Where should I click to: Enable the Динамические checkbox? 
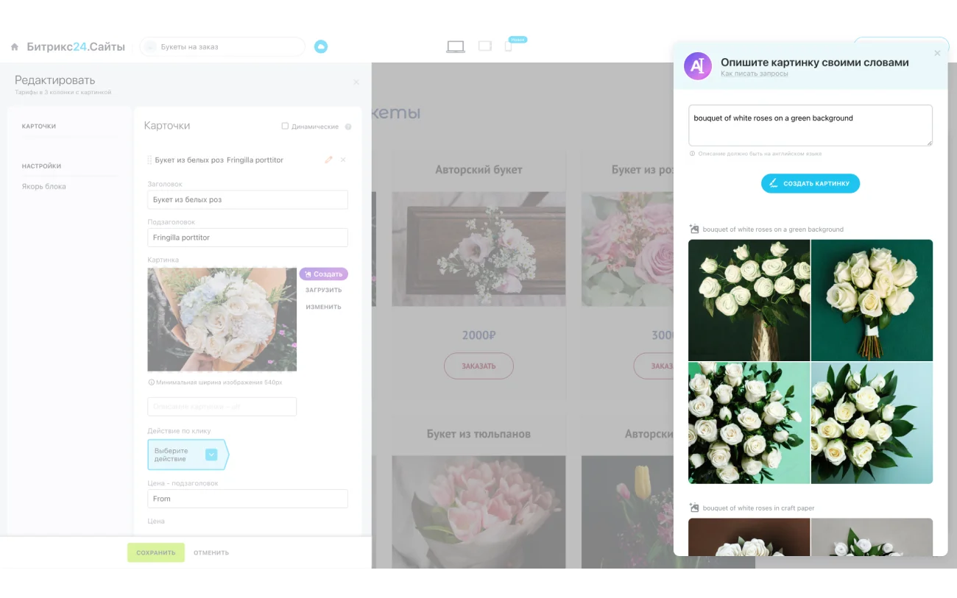285,126
